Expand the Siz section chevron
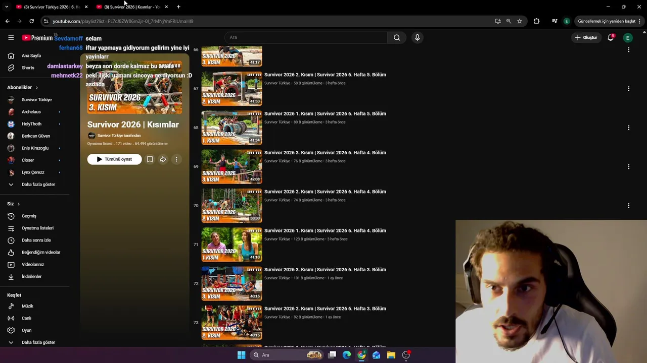Image resolution: width=647 pixels, height=363 pixels. click(x=19, y=204)
